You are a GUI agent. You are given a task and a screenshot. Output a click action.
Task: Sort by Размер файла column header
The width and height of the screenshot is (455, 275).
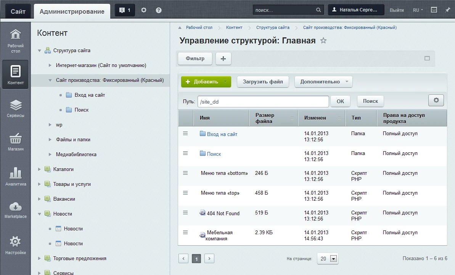(273, 118)
